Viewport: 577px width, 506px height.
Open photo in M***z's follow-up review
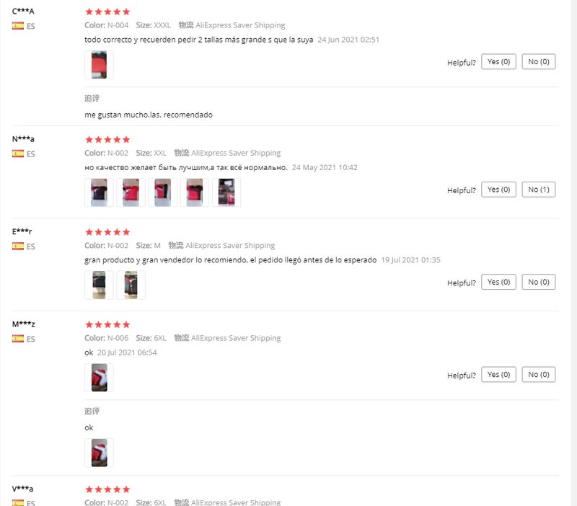pyautogui.click(x=99, y=453)
